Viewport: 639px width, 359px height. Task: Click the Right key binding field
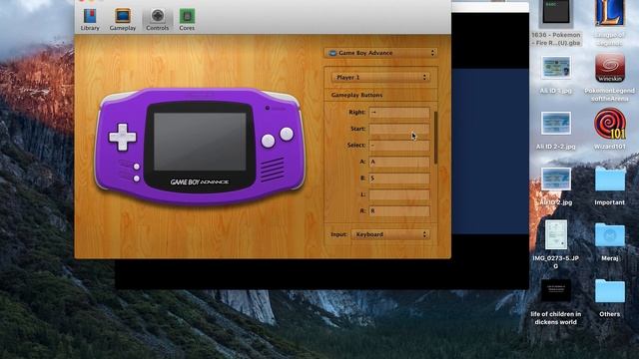pyautogui.click(x=399, y=113)
